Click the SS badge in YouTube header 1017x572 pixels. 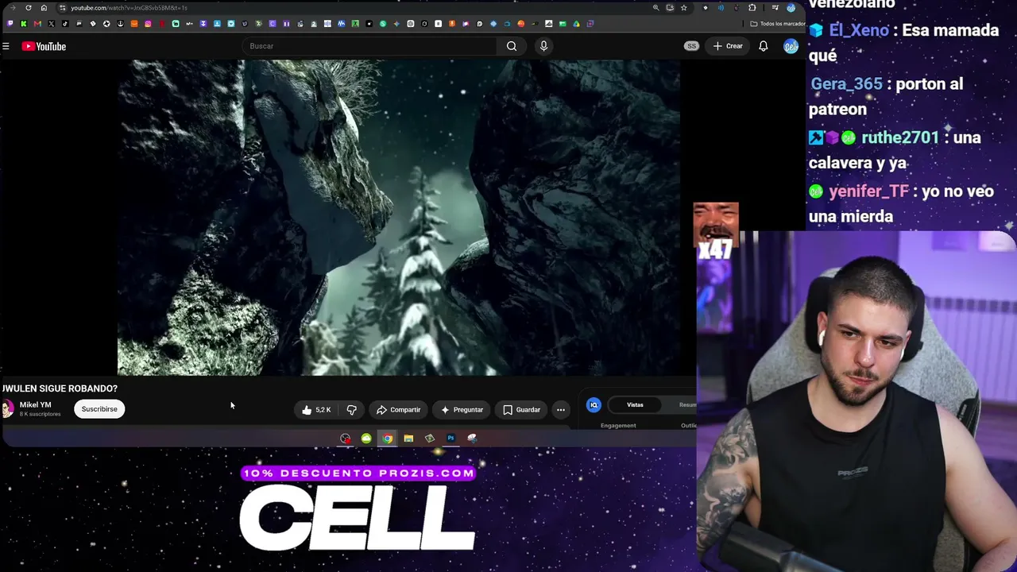click(x=691, y=46)
